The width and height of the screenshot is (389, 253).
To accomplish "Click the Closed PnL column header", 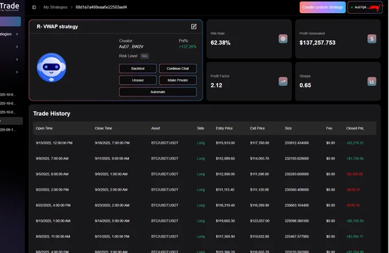I will [x=355, y=128].
